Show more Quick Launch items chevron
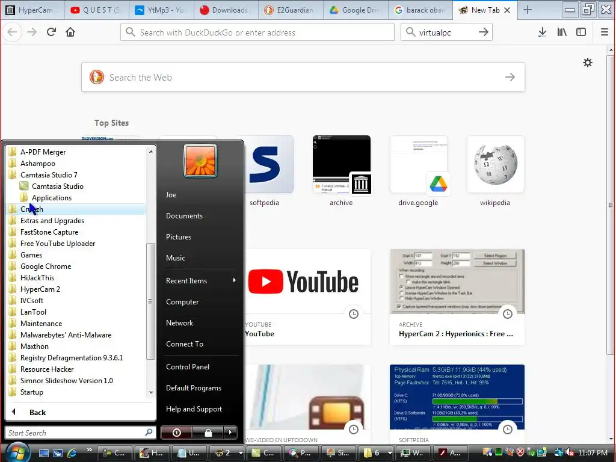The width and height of the screenshot is (616, 462). [89, 450]
